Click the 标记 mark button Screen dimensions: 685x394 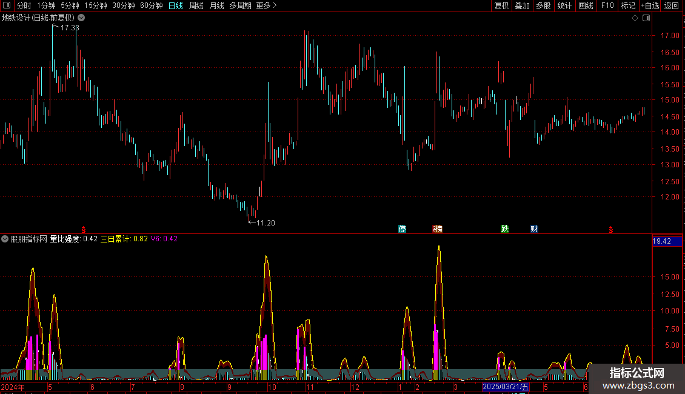pos(628,5)
